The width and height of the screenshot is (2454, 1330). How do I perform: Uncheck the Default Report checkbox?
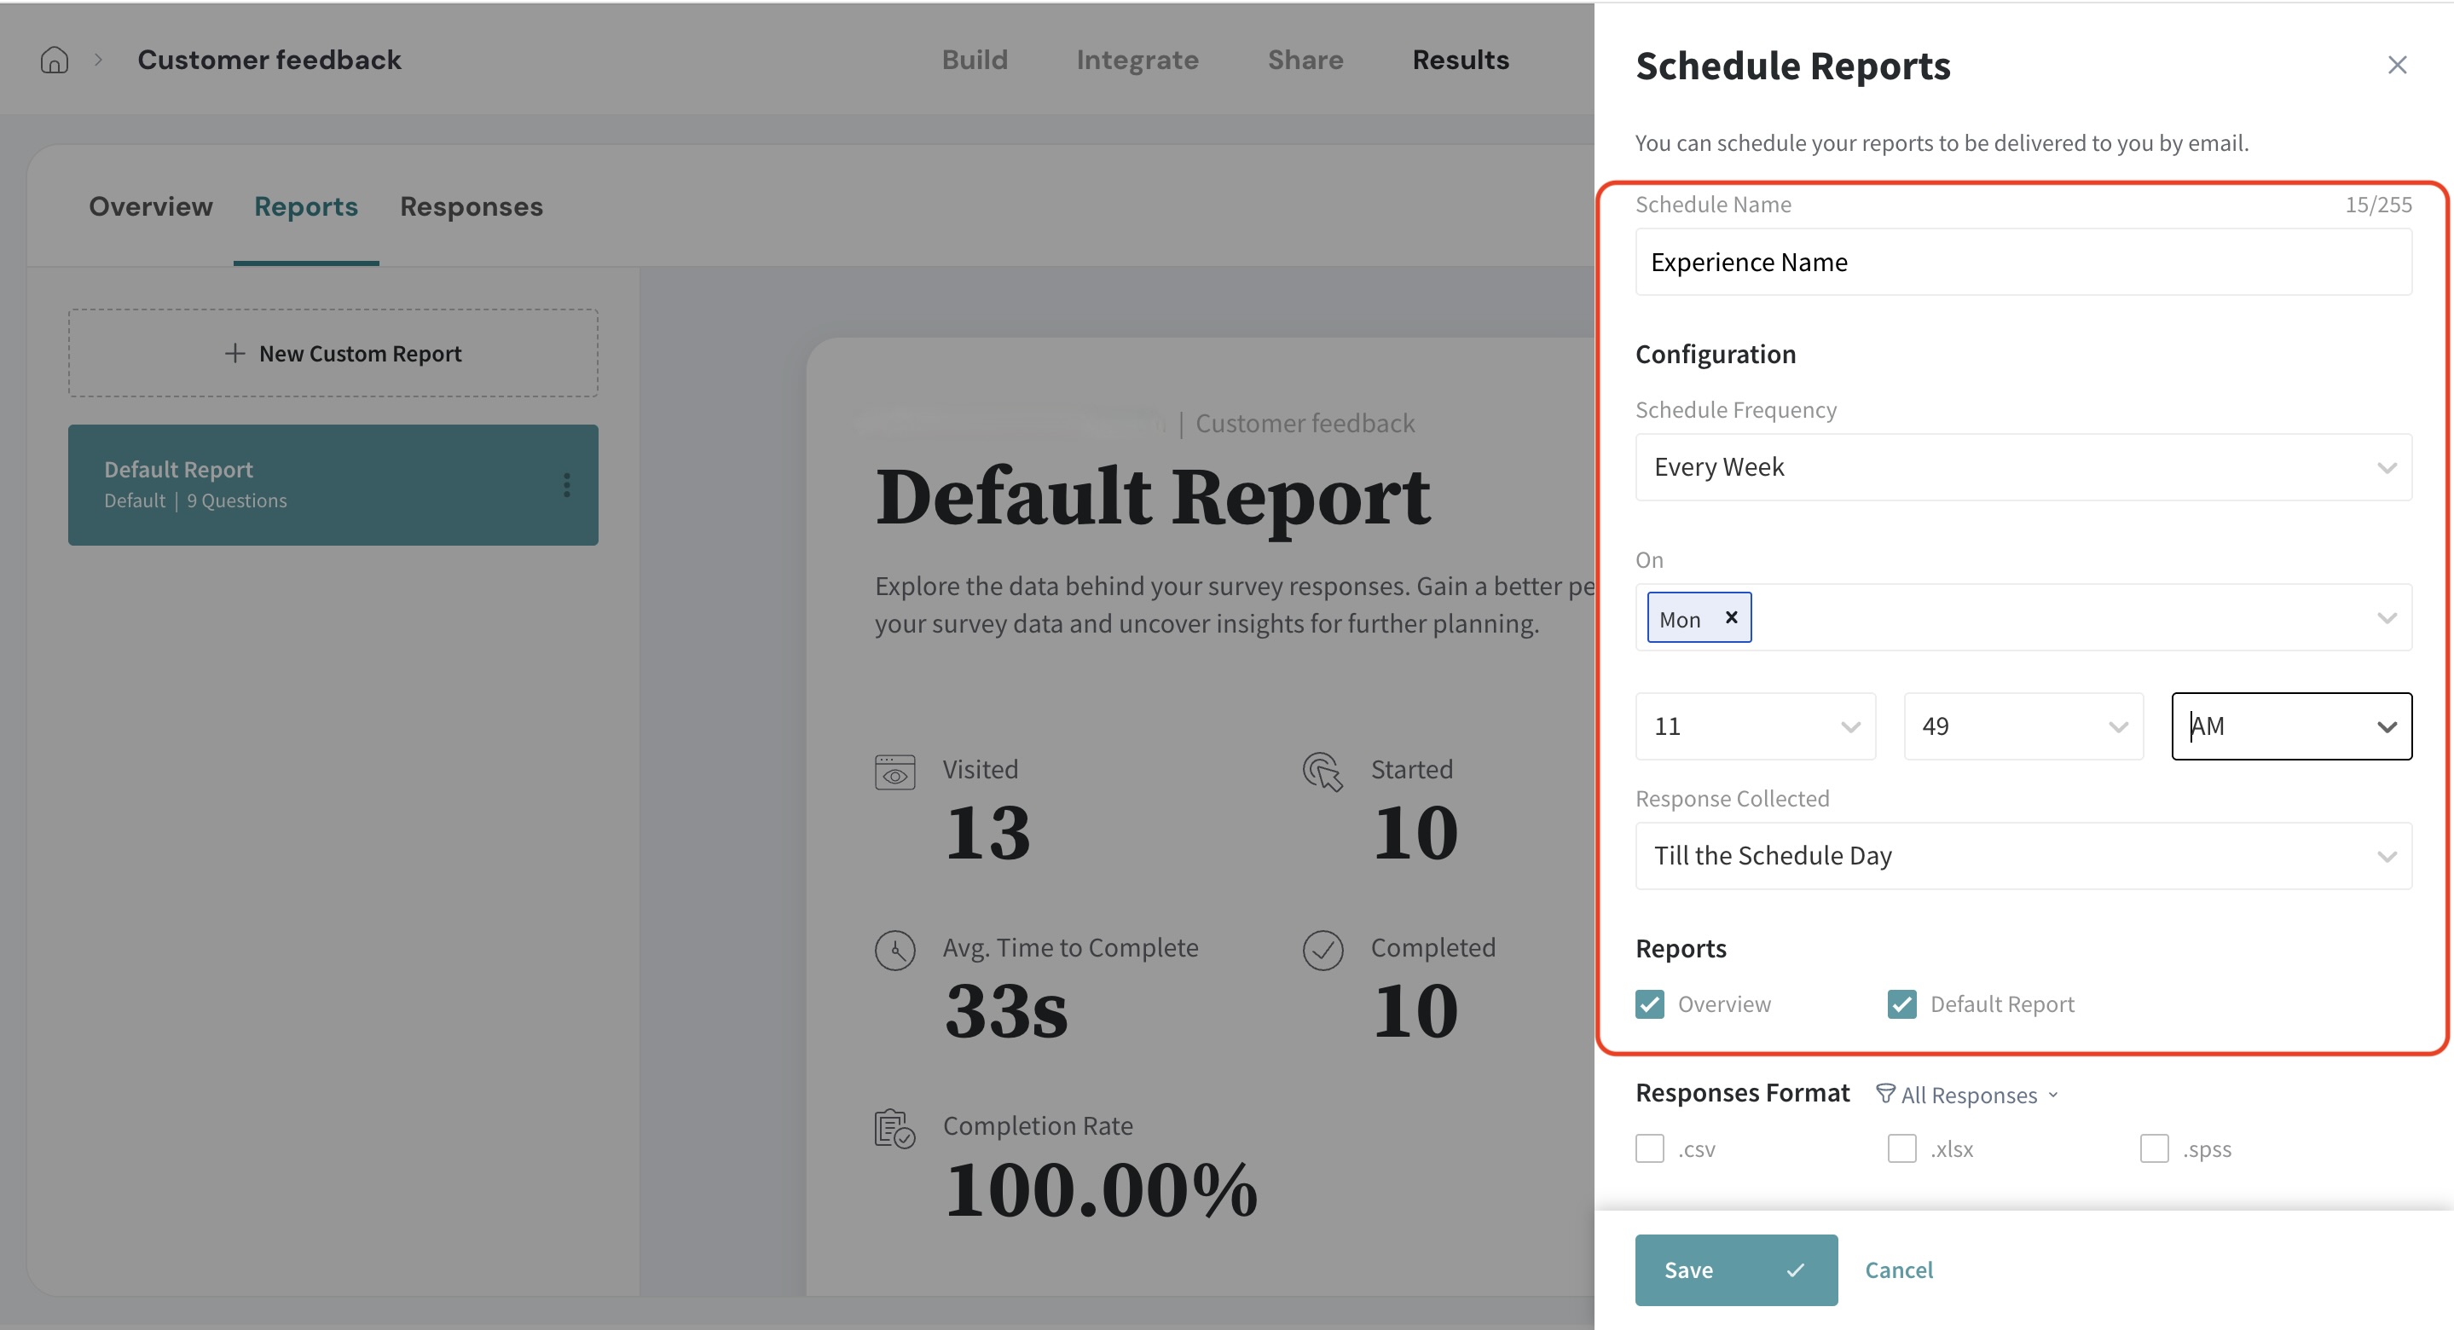point(1901,1004)
